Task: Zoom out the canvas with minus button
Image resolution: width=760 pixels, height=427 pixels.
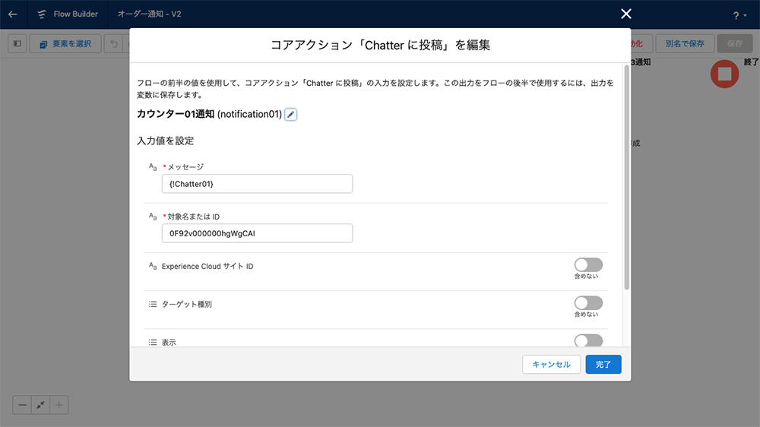Action: point(22,405)
